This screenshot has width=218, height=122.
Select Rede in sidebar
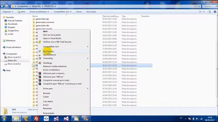[x=8, y=70]
